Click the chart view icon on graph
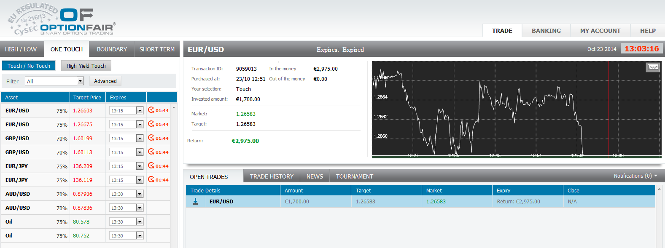Screen dimensions: 665x248 (653, 67)
